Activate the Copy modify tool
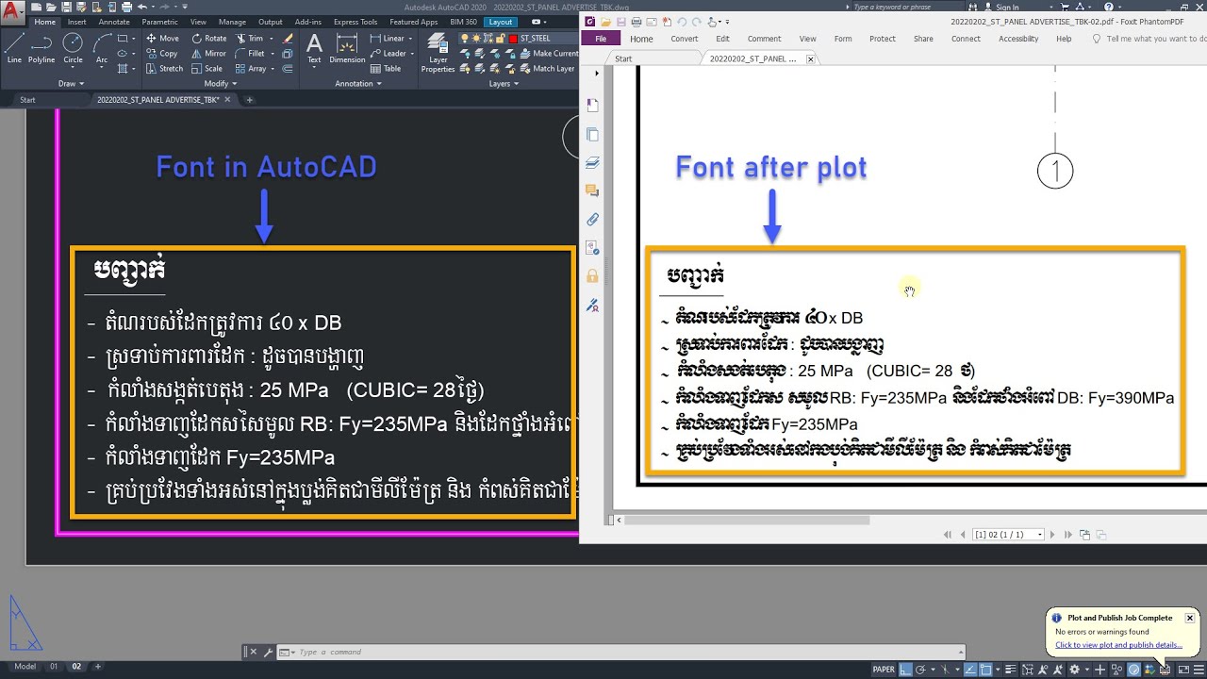1207x679 pixels. pos(162,54)
